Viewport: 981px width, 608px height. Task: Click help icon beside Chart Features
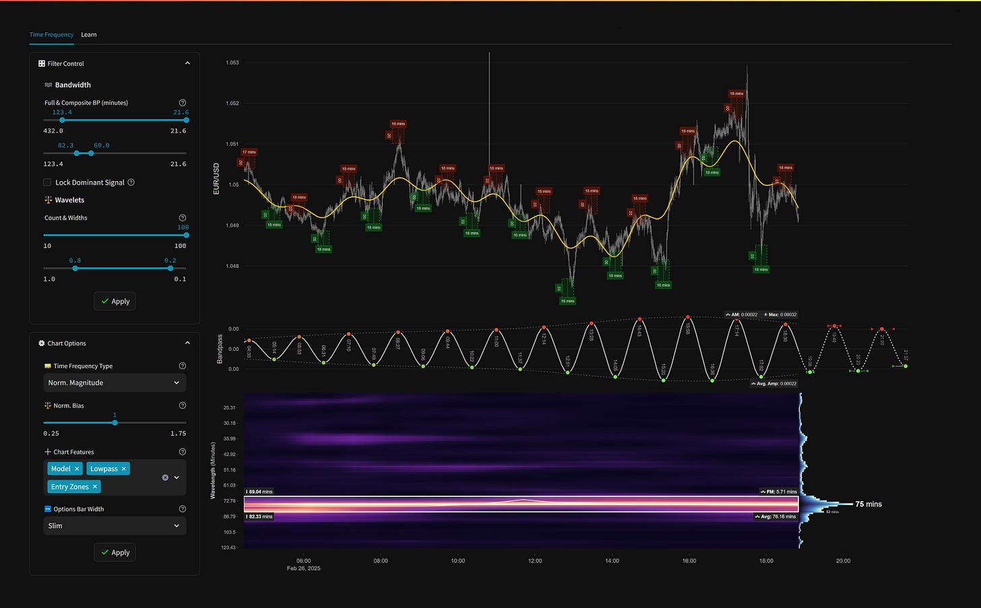182,452
